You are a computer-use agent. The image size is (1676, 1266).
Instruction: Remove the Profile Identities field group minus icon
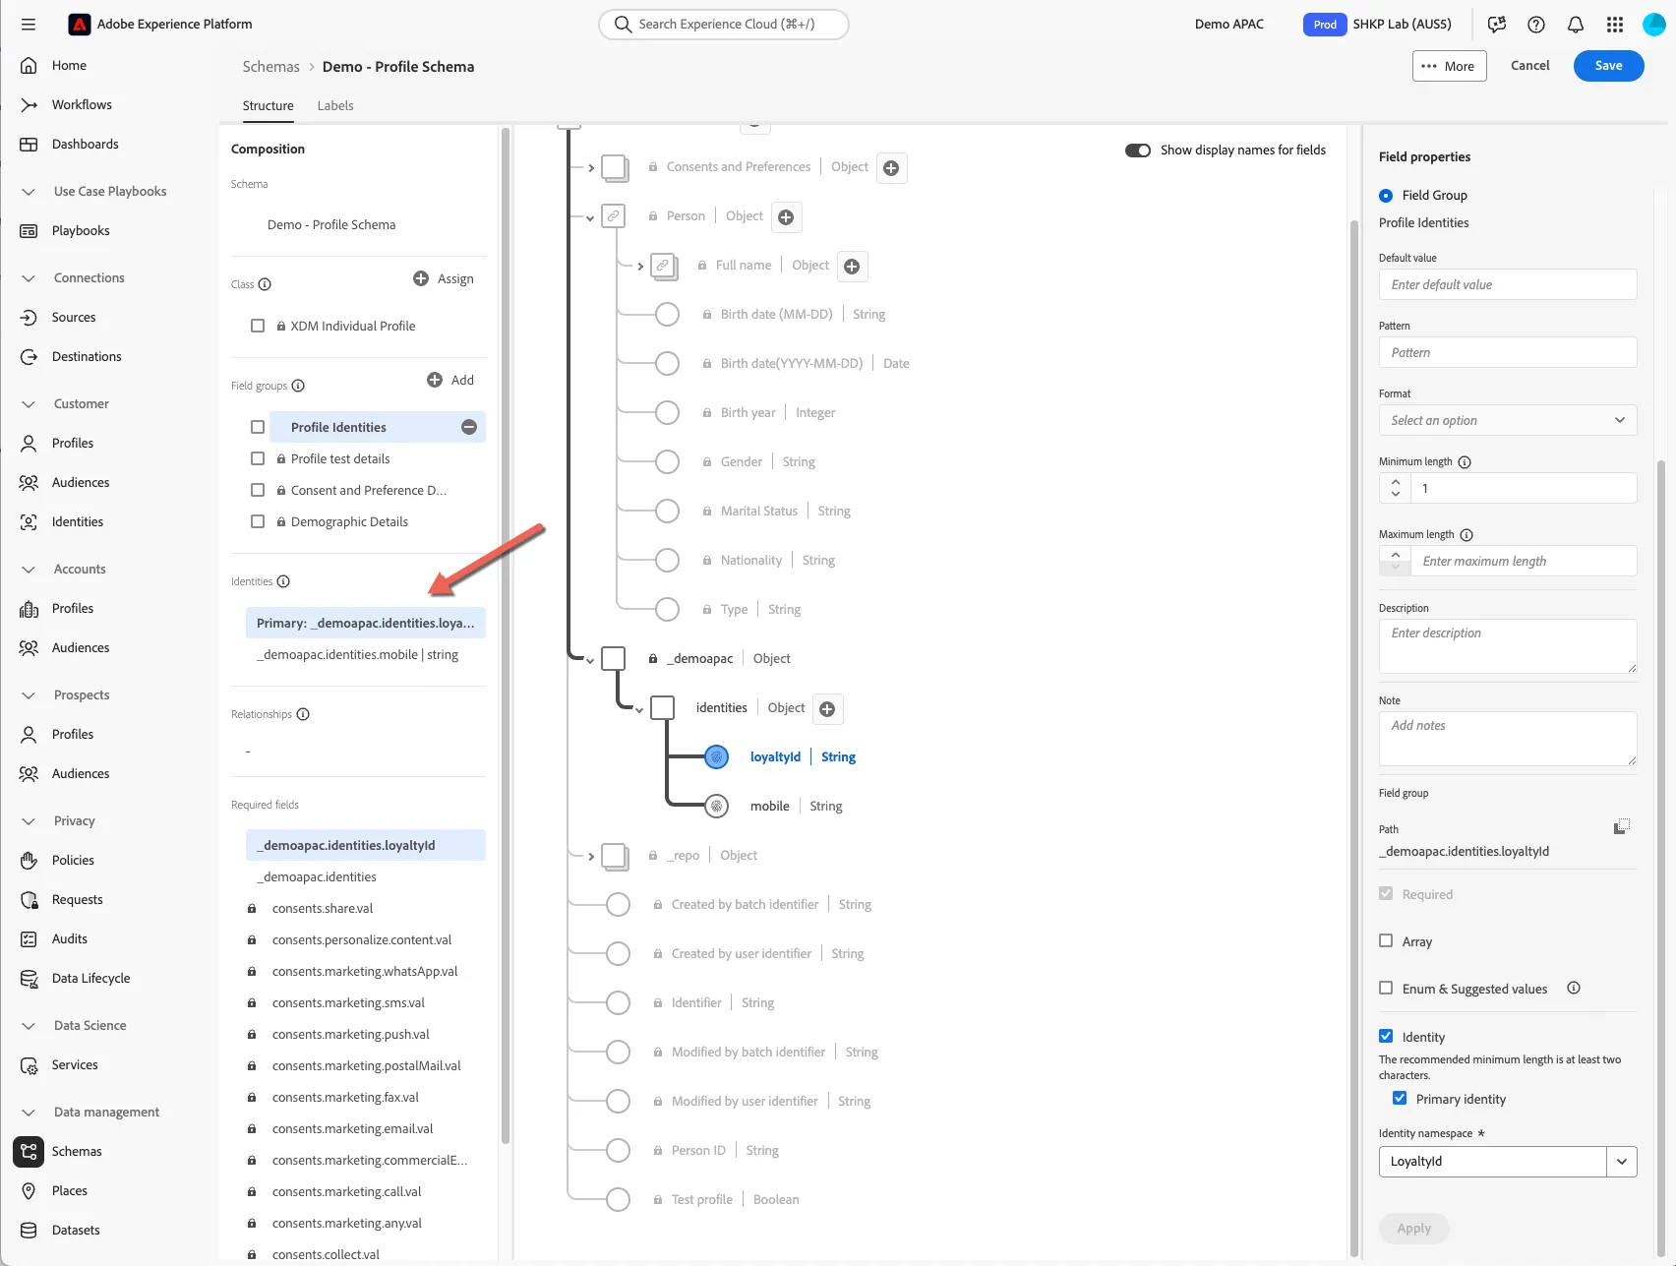(x=469, y=427)
